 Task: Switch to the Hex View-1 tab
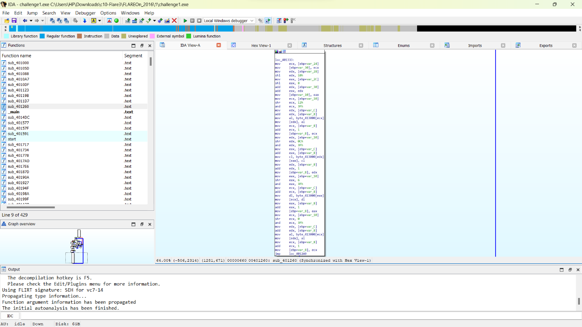(261, 46)
